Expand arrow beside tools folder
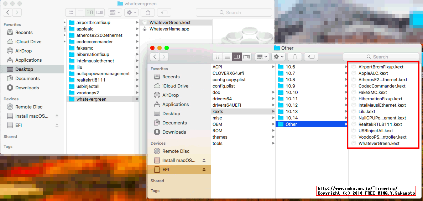The height and width of the screenshot is (201, 423). 273,144
